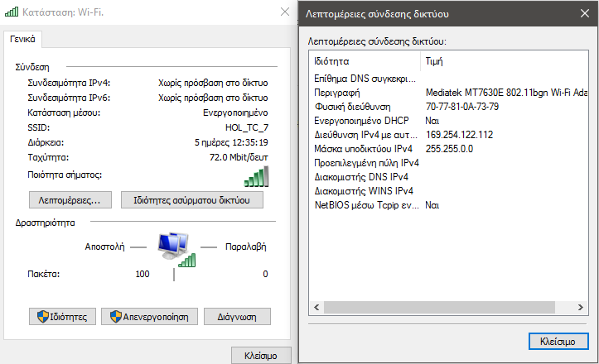599x364 pixels.
Task: Click the shield icon on Ιδιότητες button
Action: (x=43, y=316)
